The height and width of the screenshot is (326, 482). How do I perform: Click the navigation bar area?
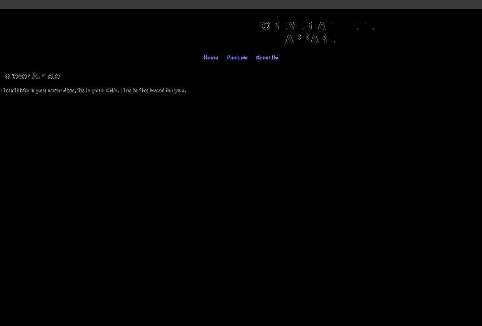pos(240,58)
